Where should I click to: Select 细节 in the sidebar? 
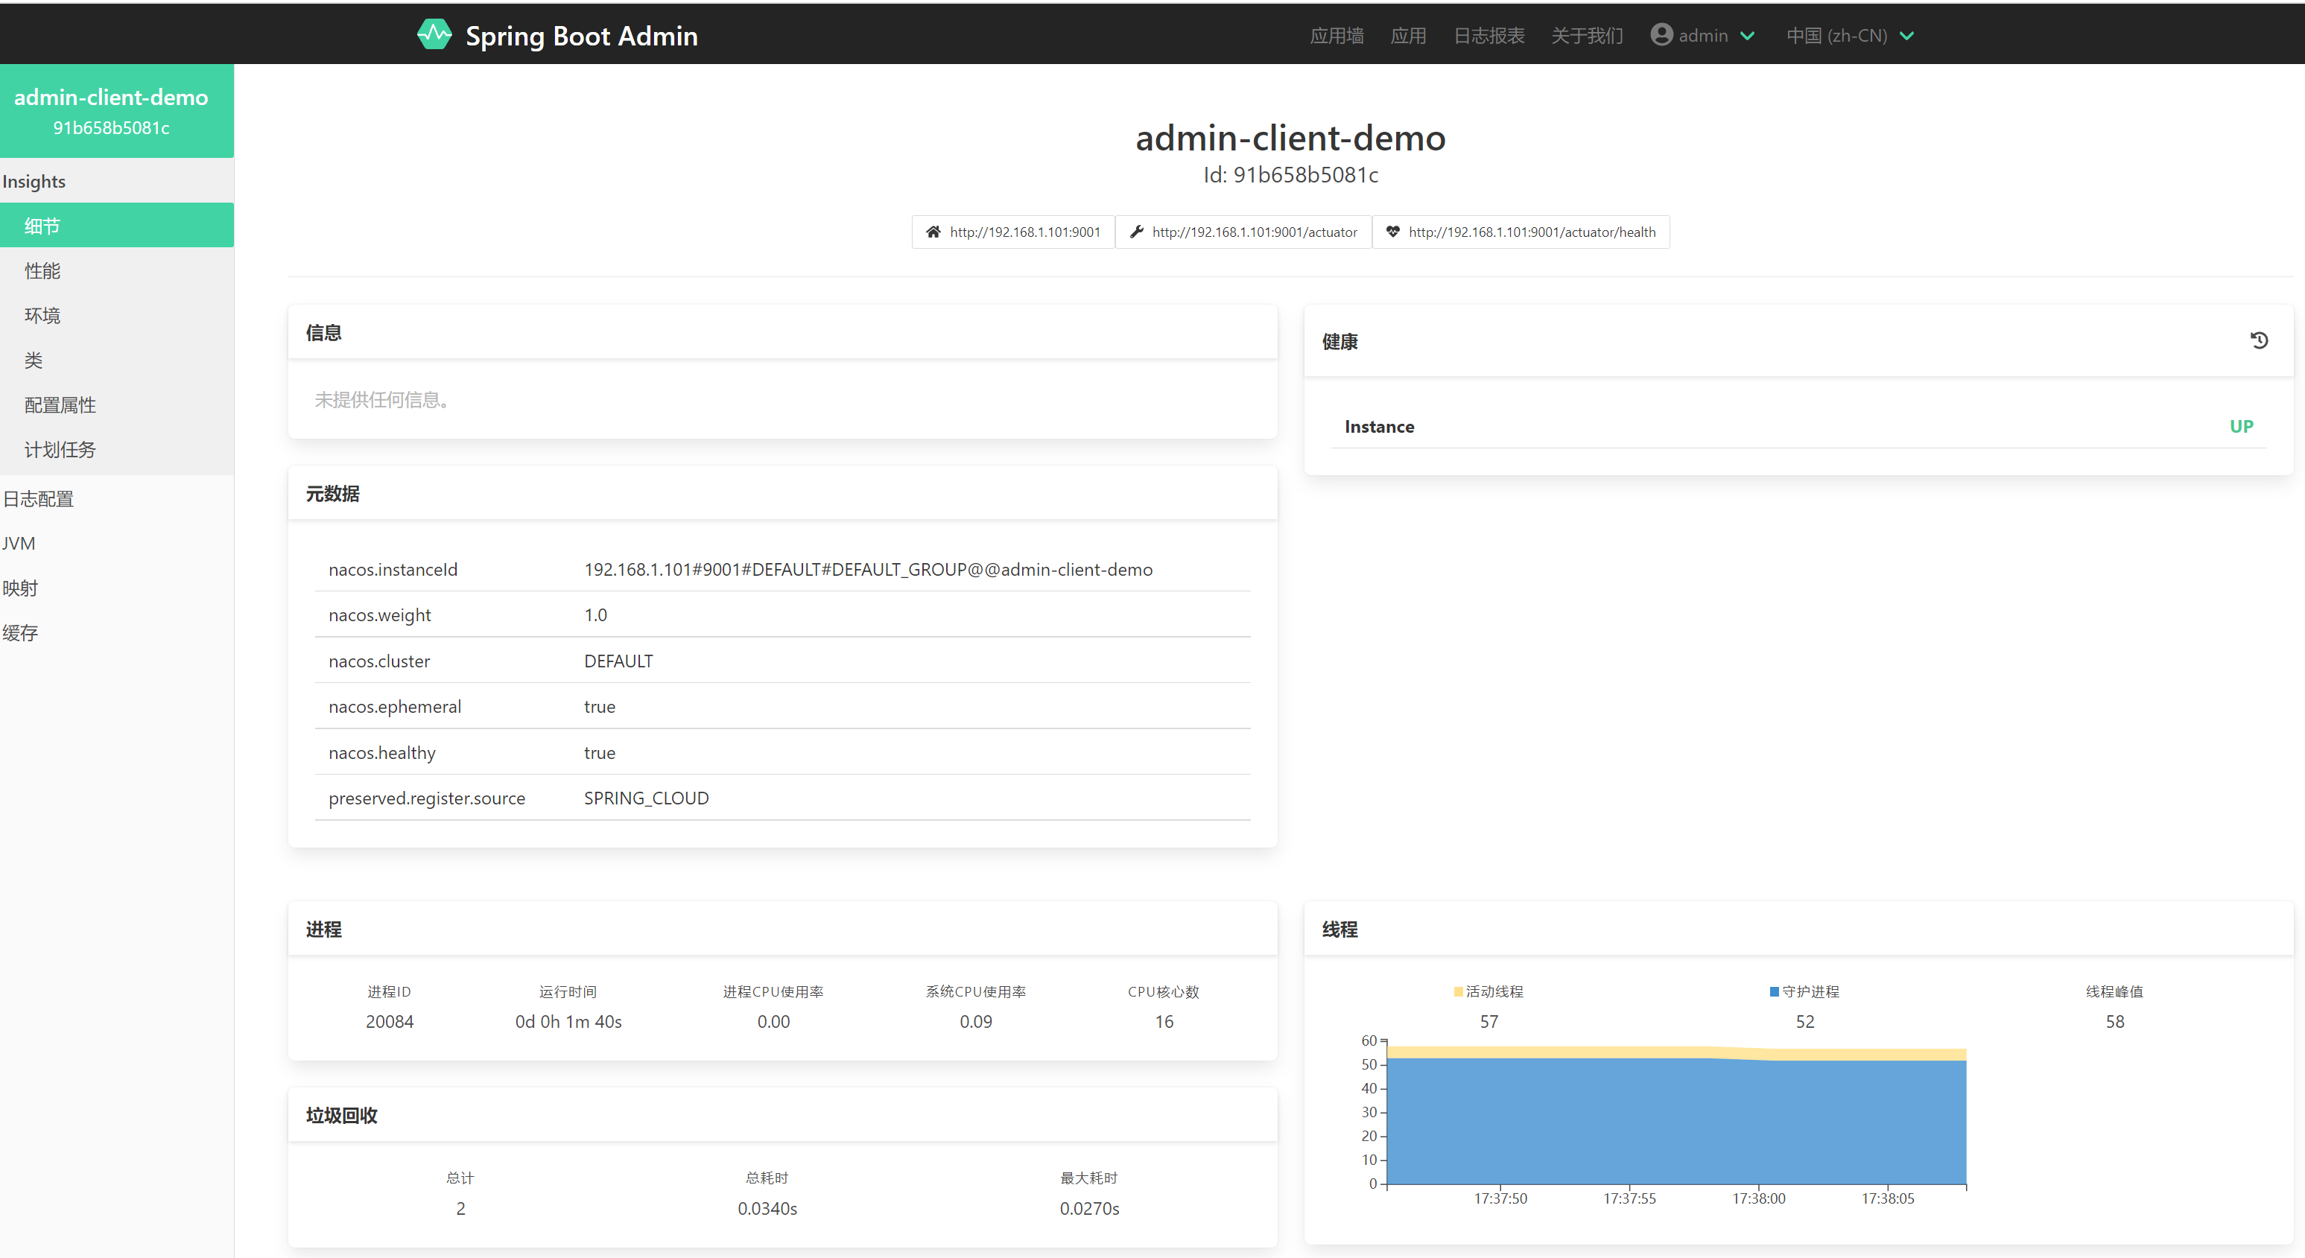coord(117,226)
